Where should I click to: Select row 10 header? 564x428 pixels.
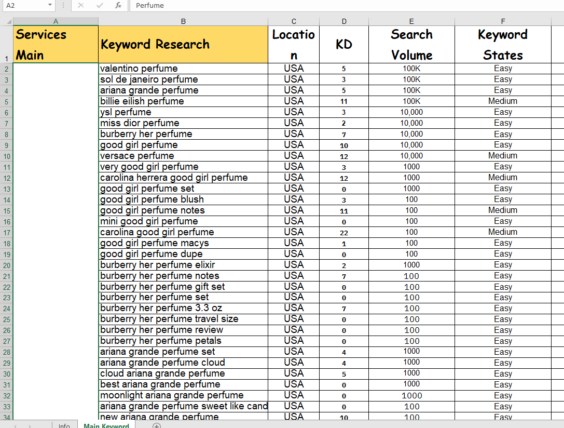(6, 156)
